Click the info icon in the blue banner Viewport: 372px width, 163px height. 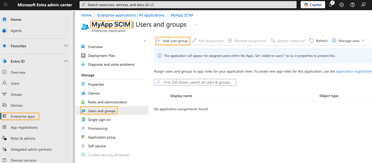point(159,56)
